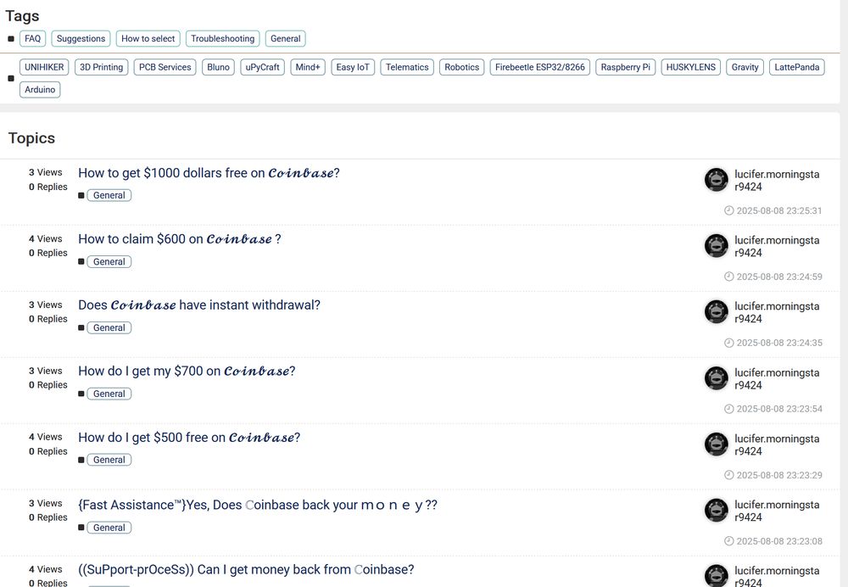Open the SuPport-prOceSs money back topic

click(246, 570)
